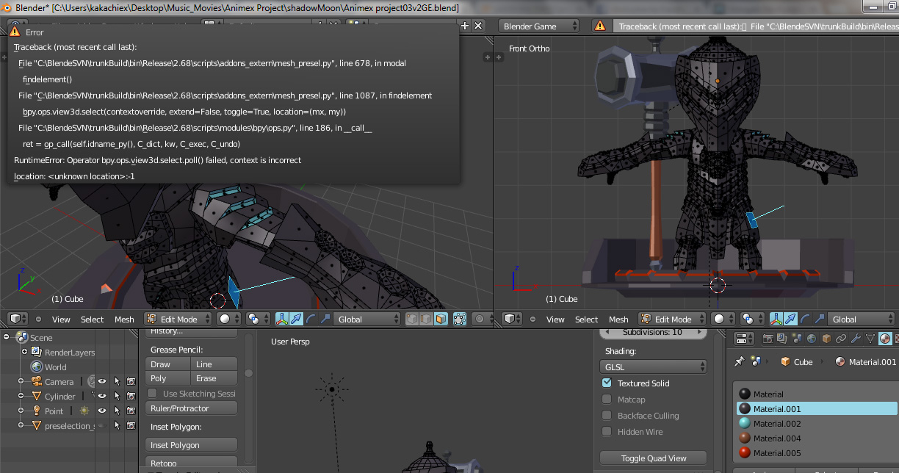The width and height of the screenshot is (899, 473).
Task: Open Edit Mode dropdown in right viewport
Action: point(672,319)
